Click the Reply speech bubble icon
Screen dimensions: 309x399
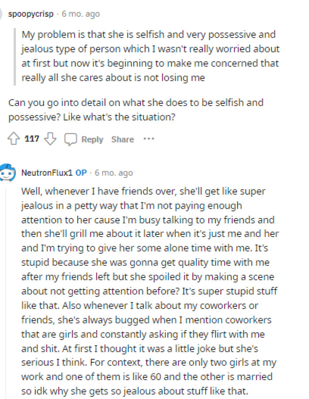click(72, 139)
